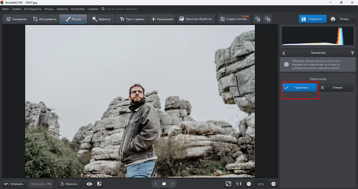
Task: Zoom out with the minus icon
Action: pyautogui.click(x=249, y=184)
